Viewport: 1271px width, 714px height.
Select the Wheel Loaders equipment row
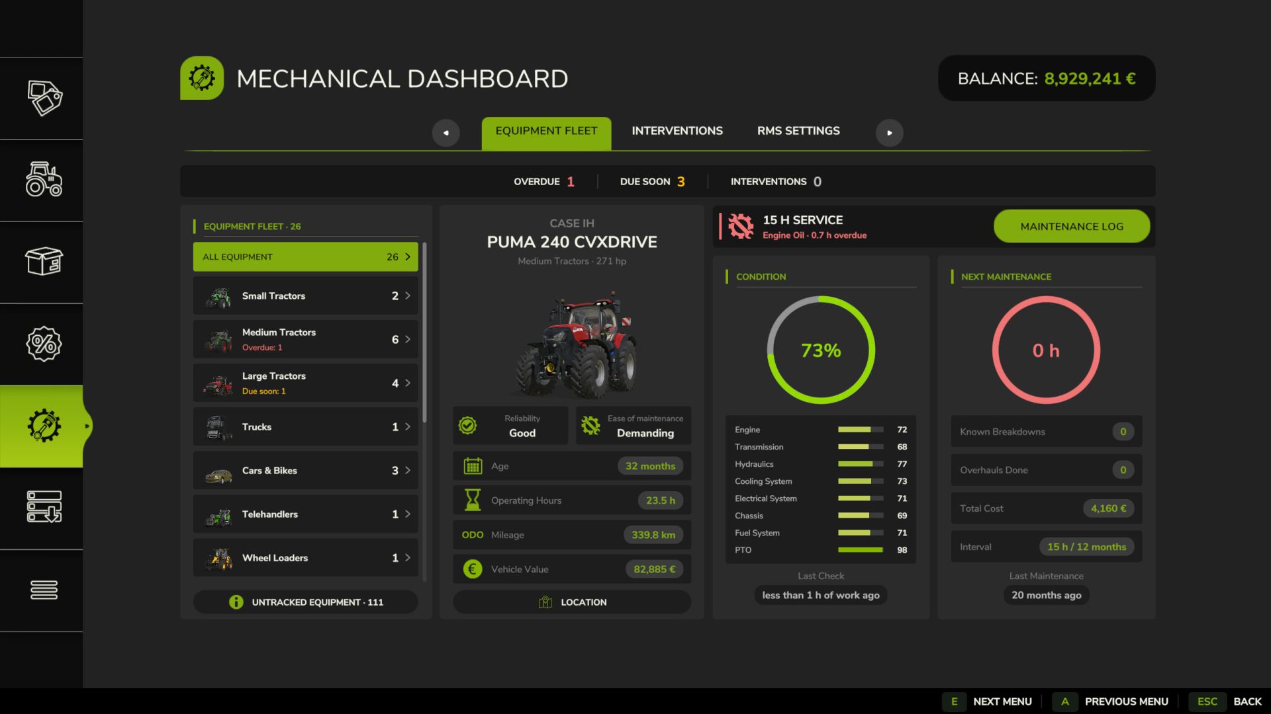click(305, 557)
